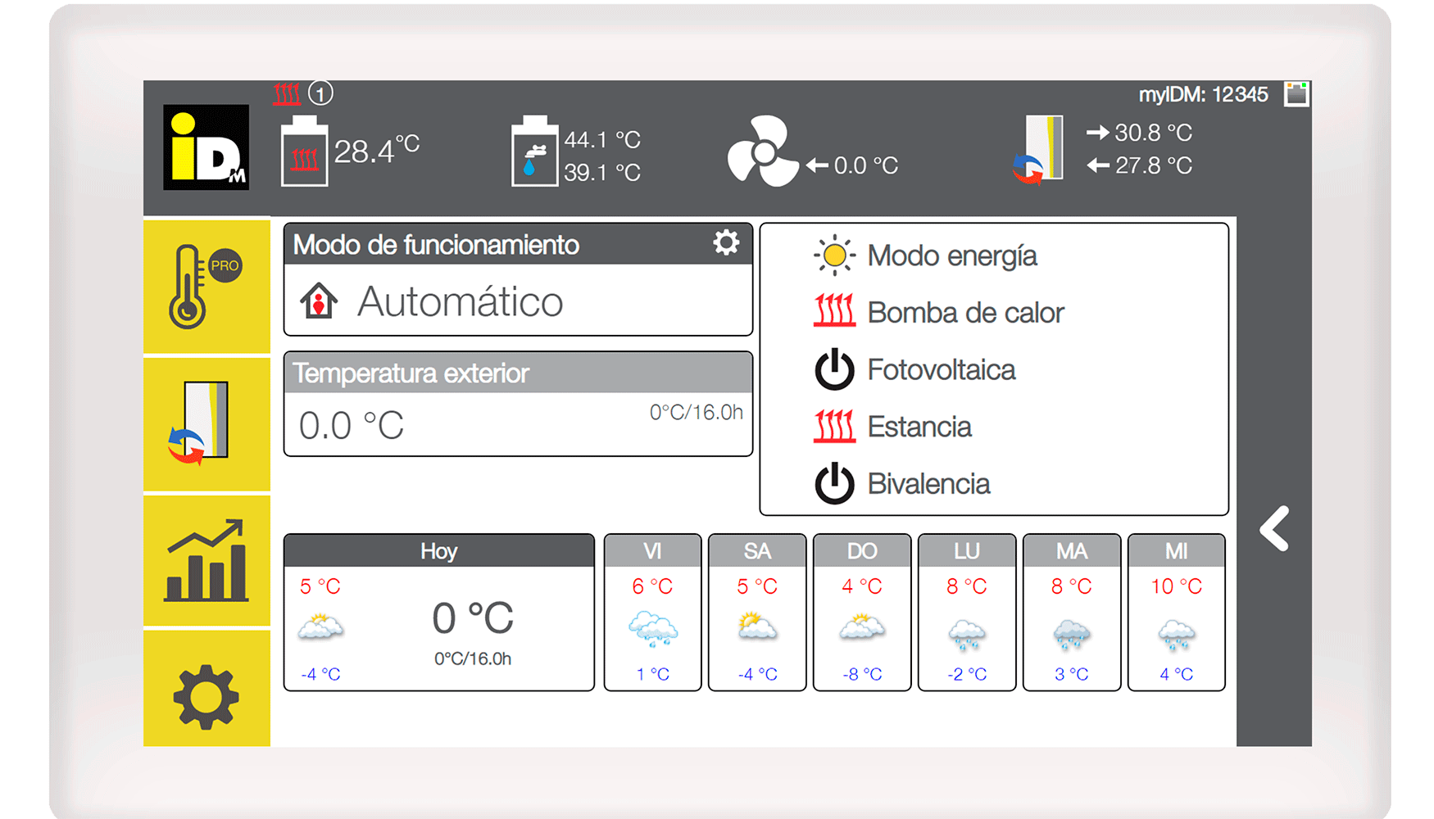
Task: Select the DO forecast day card
Action: [862, 613]
